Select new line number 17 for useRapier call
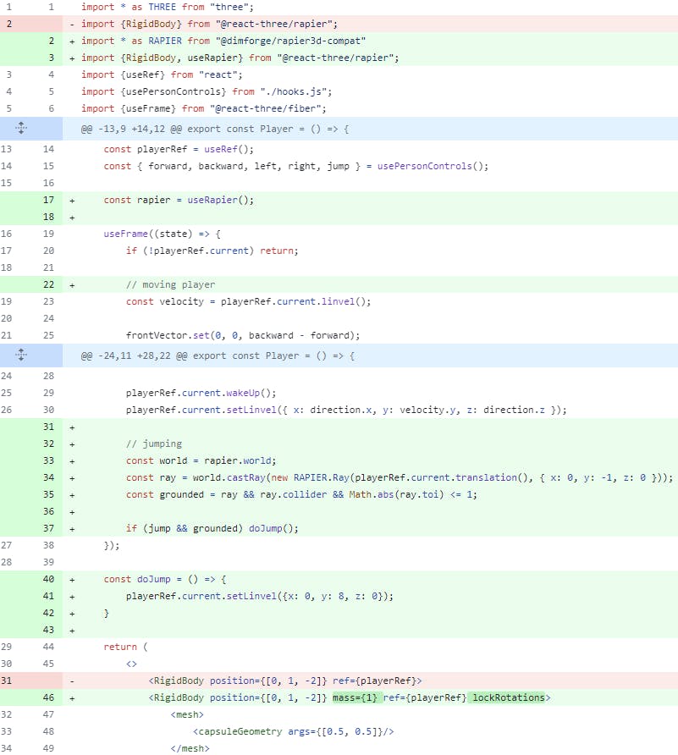Screen dimensions: 678x755 click(48, 200)
